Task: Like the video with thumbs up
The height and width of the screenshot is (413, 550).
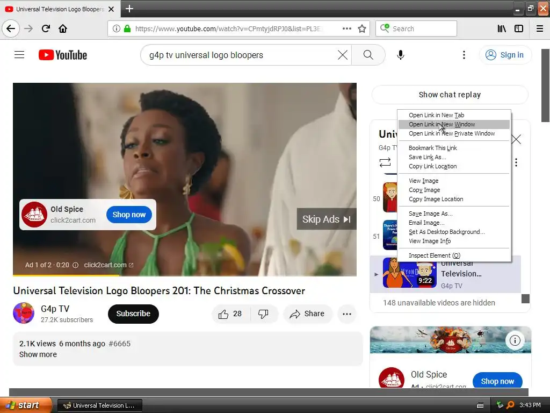Action: (x=231, y=314)
